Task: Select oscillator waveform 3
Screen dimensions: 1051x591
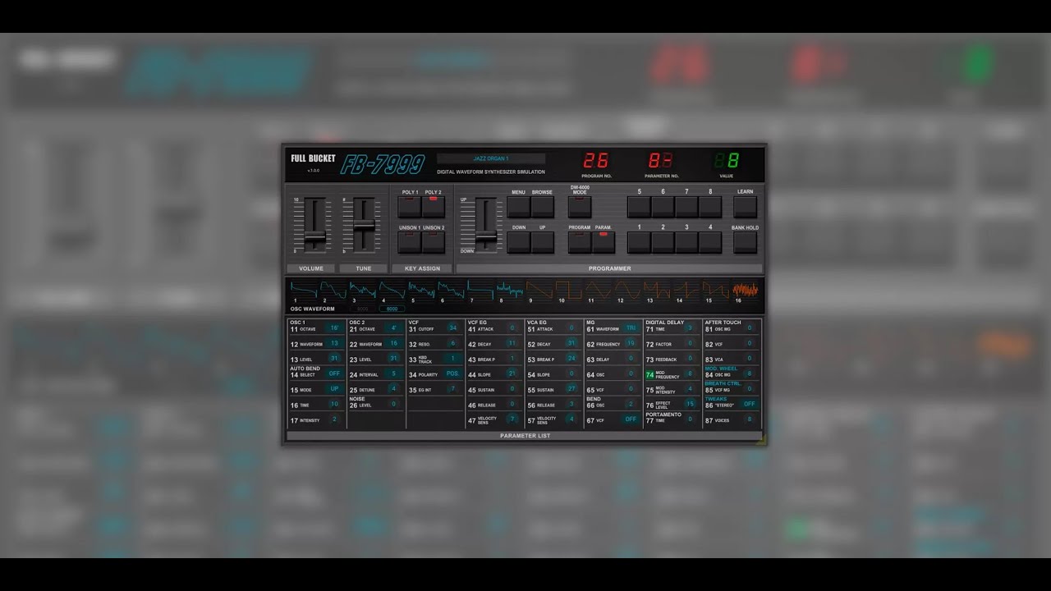Action: 362,290
